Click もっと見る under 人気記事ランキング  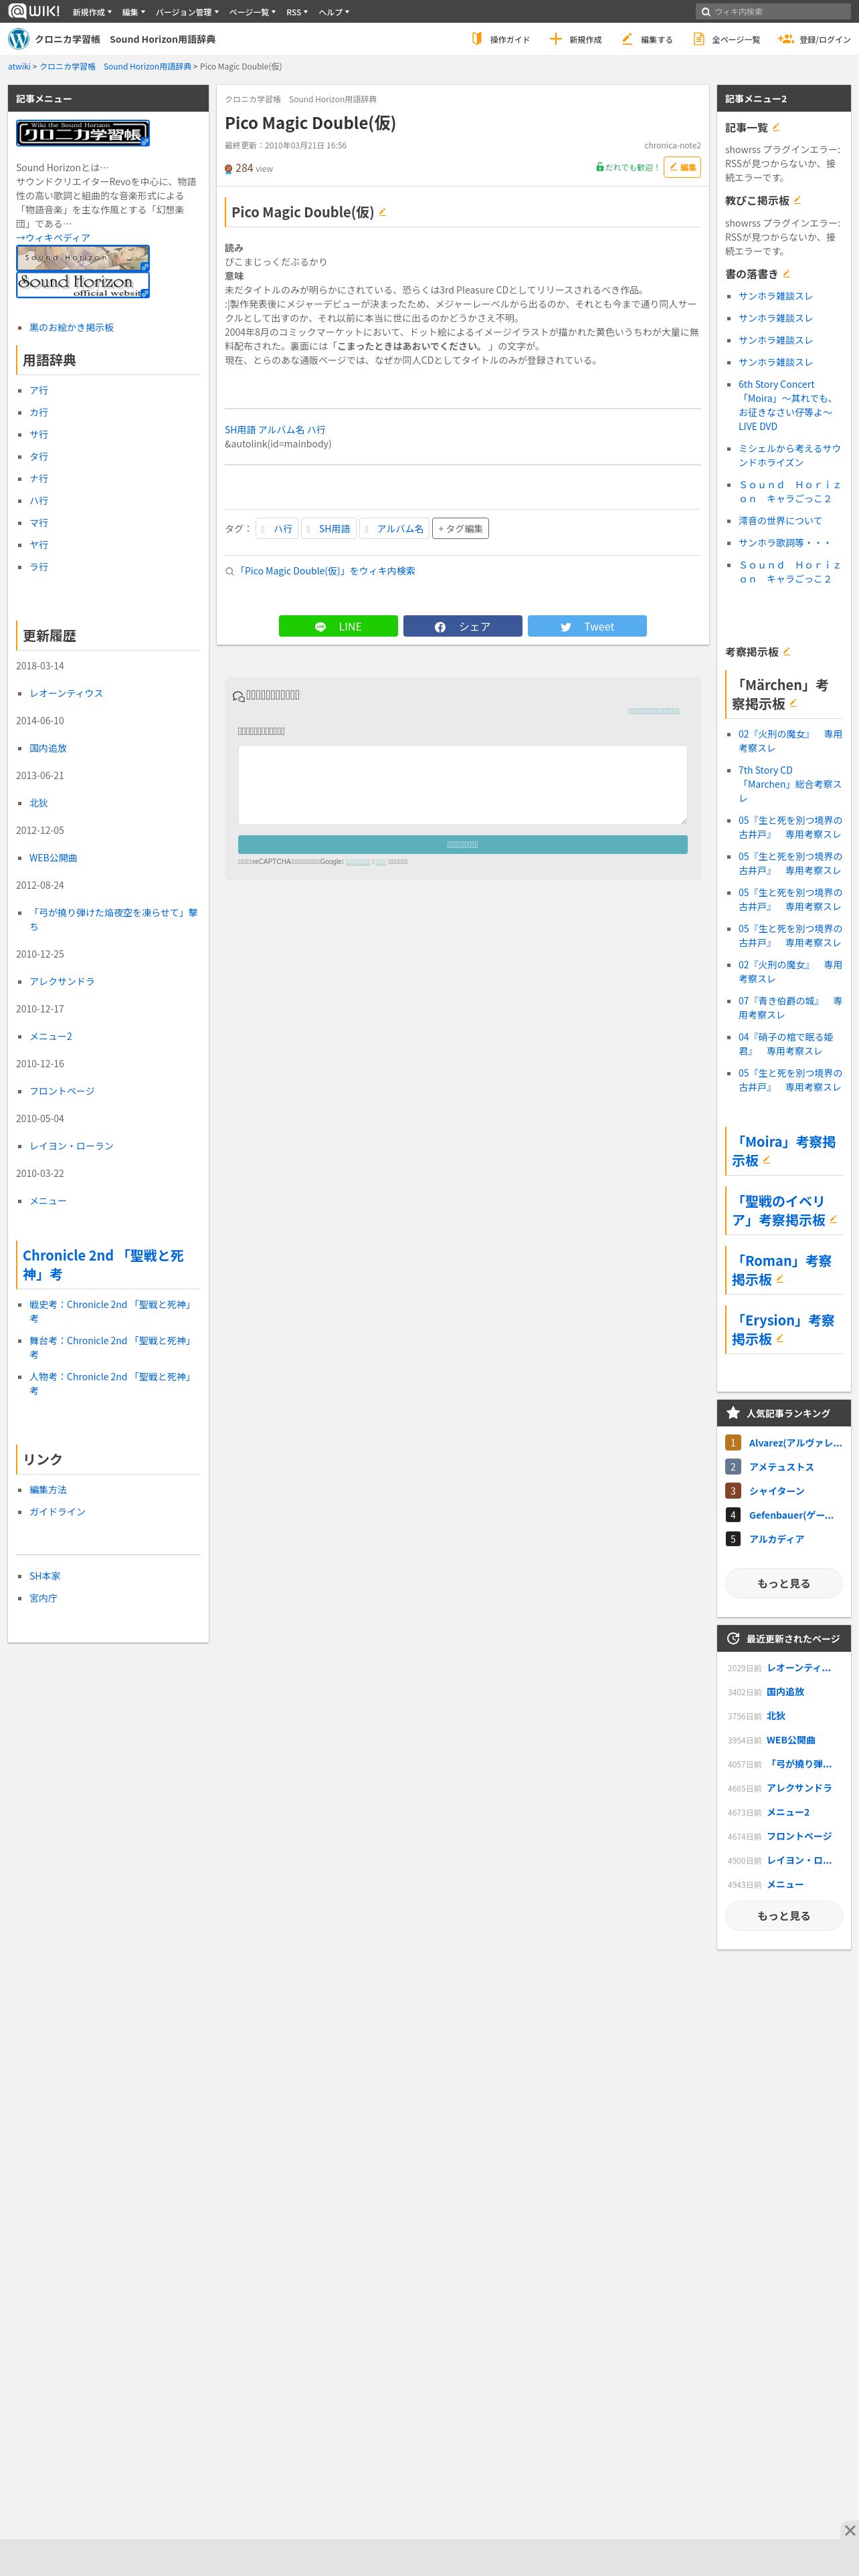point(784,1583)
